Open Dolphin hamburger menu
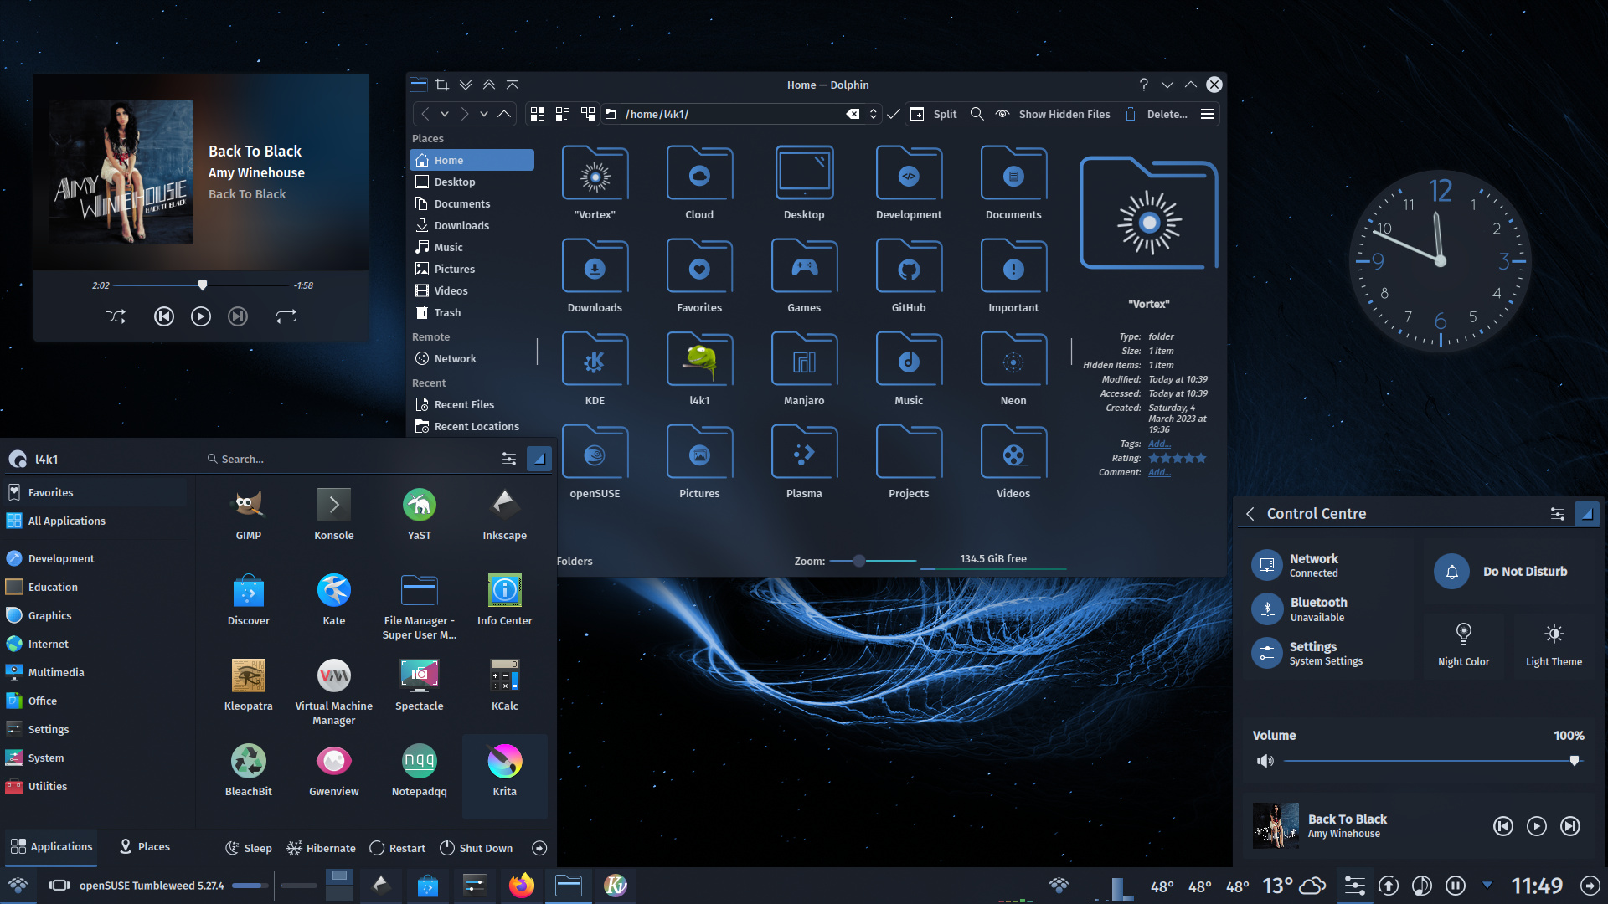The width and height of the screenshot is (1608, 904). point(1208,114)
